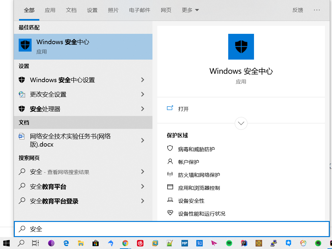Open the three-dot options menu

317,10
